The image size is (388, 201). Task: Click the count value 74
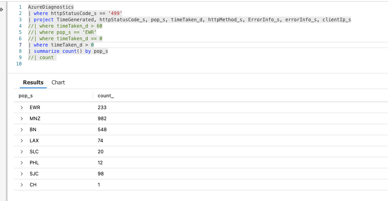point(100,141)
